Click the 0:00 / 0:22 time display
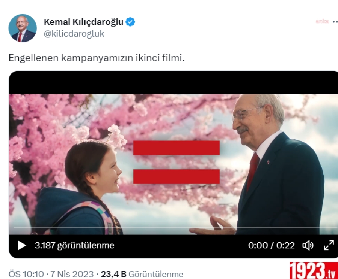Screen dimensions: 338x279 [271, 245]
